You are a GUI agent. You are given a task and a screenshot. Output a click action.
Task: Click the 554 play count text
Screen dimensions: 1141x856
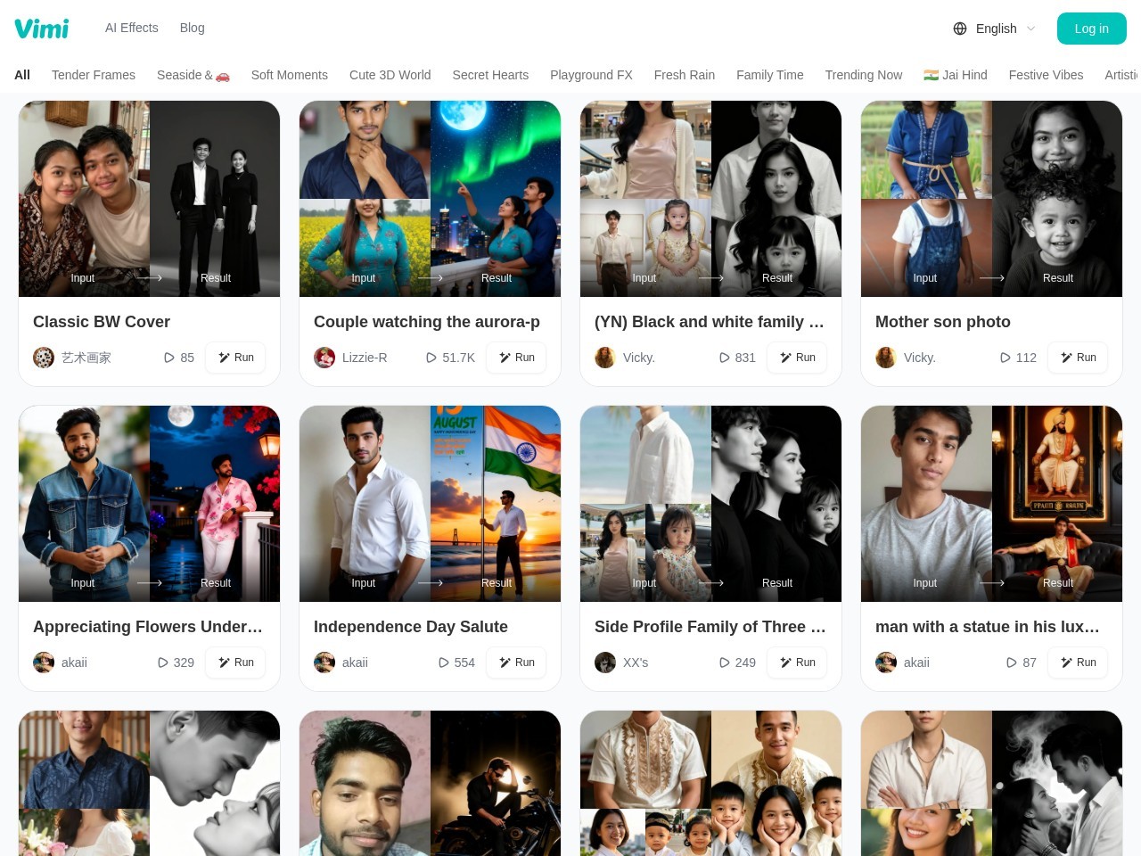[x=464, y=663]
